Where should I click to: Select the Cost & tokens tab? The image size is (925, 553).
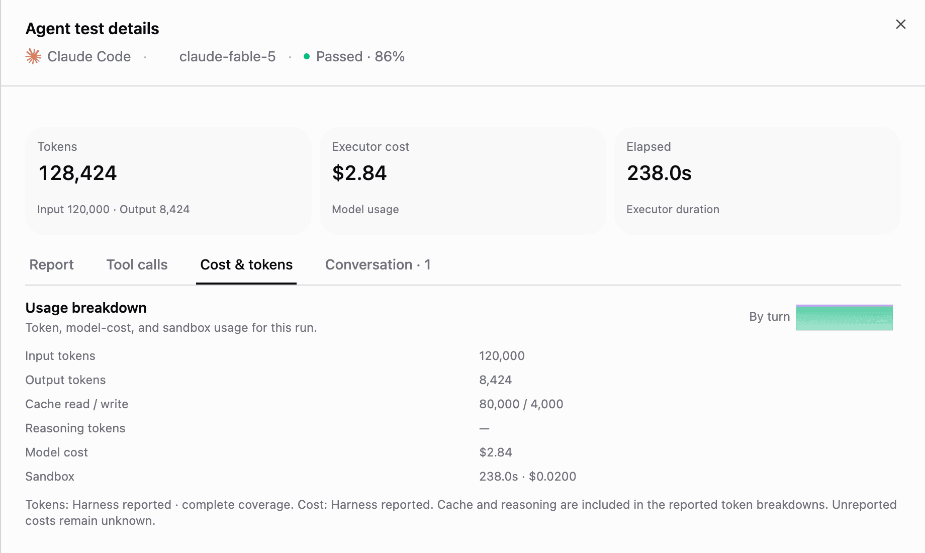246,264
